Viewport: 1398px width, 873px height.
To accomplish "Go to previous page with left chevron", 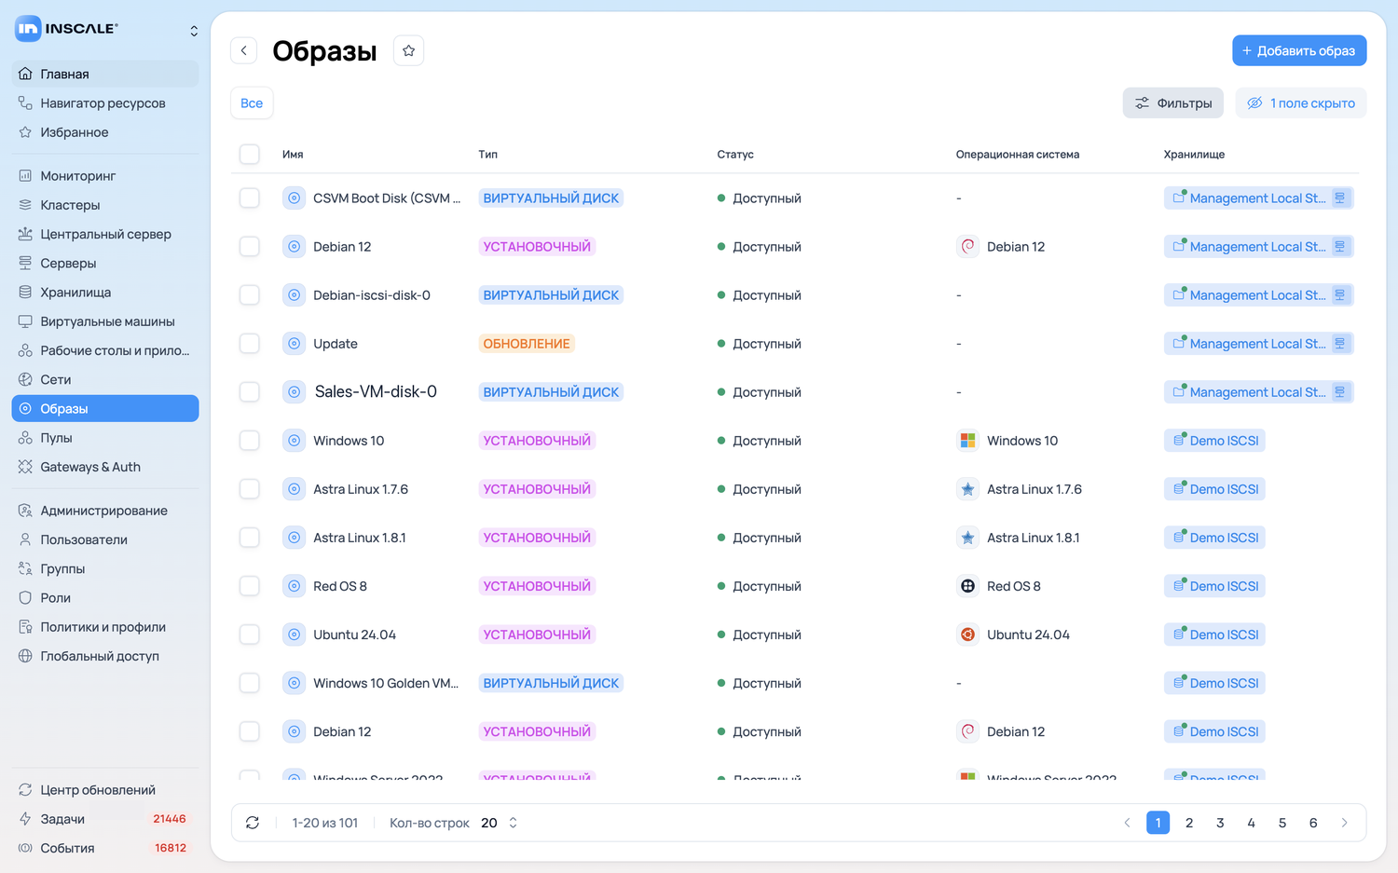I will [1127, 823].
